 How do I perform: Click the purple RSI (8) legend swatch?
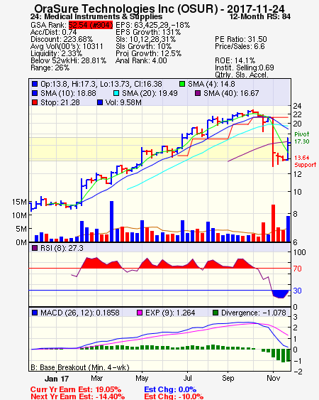coord(35,248)
